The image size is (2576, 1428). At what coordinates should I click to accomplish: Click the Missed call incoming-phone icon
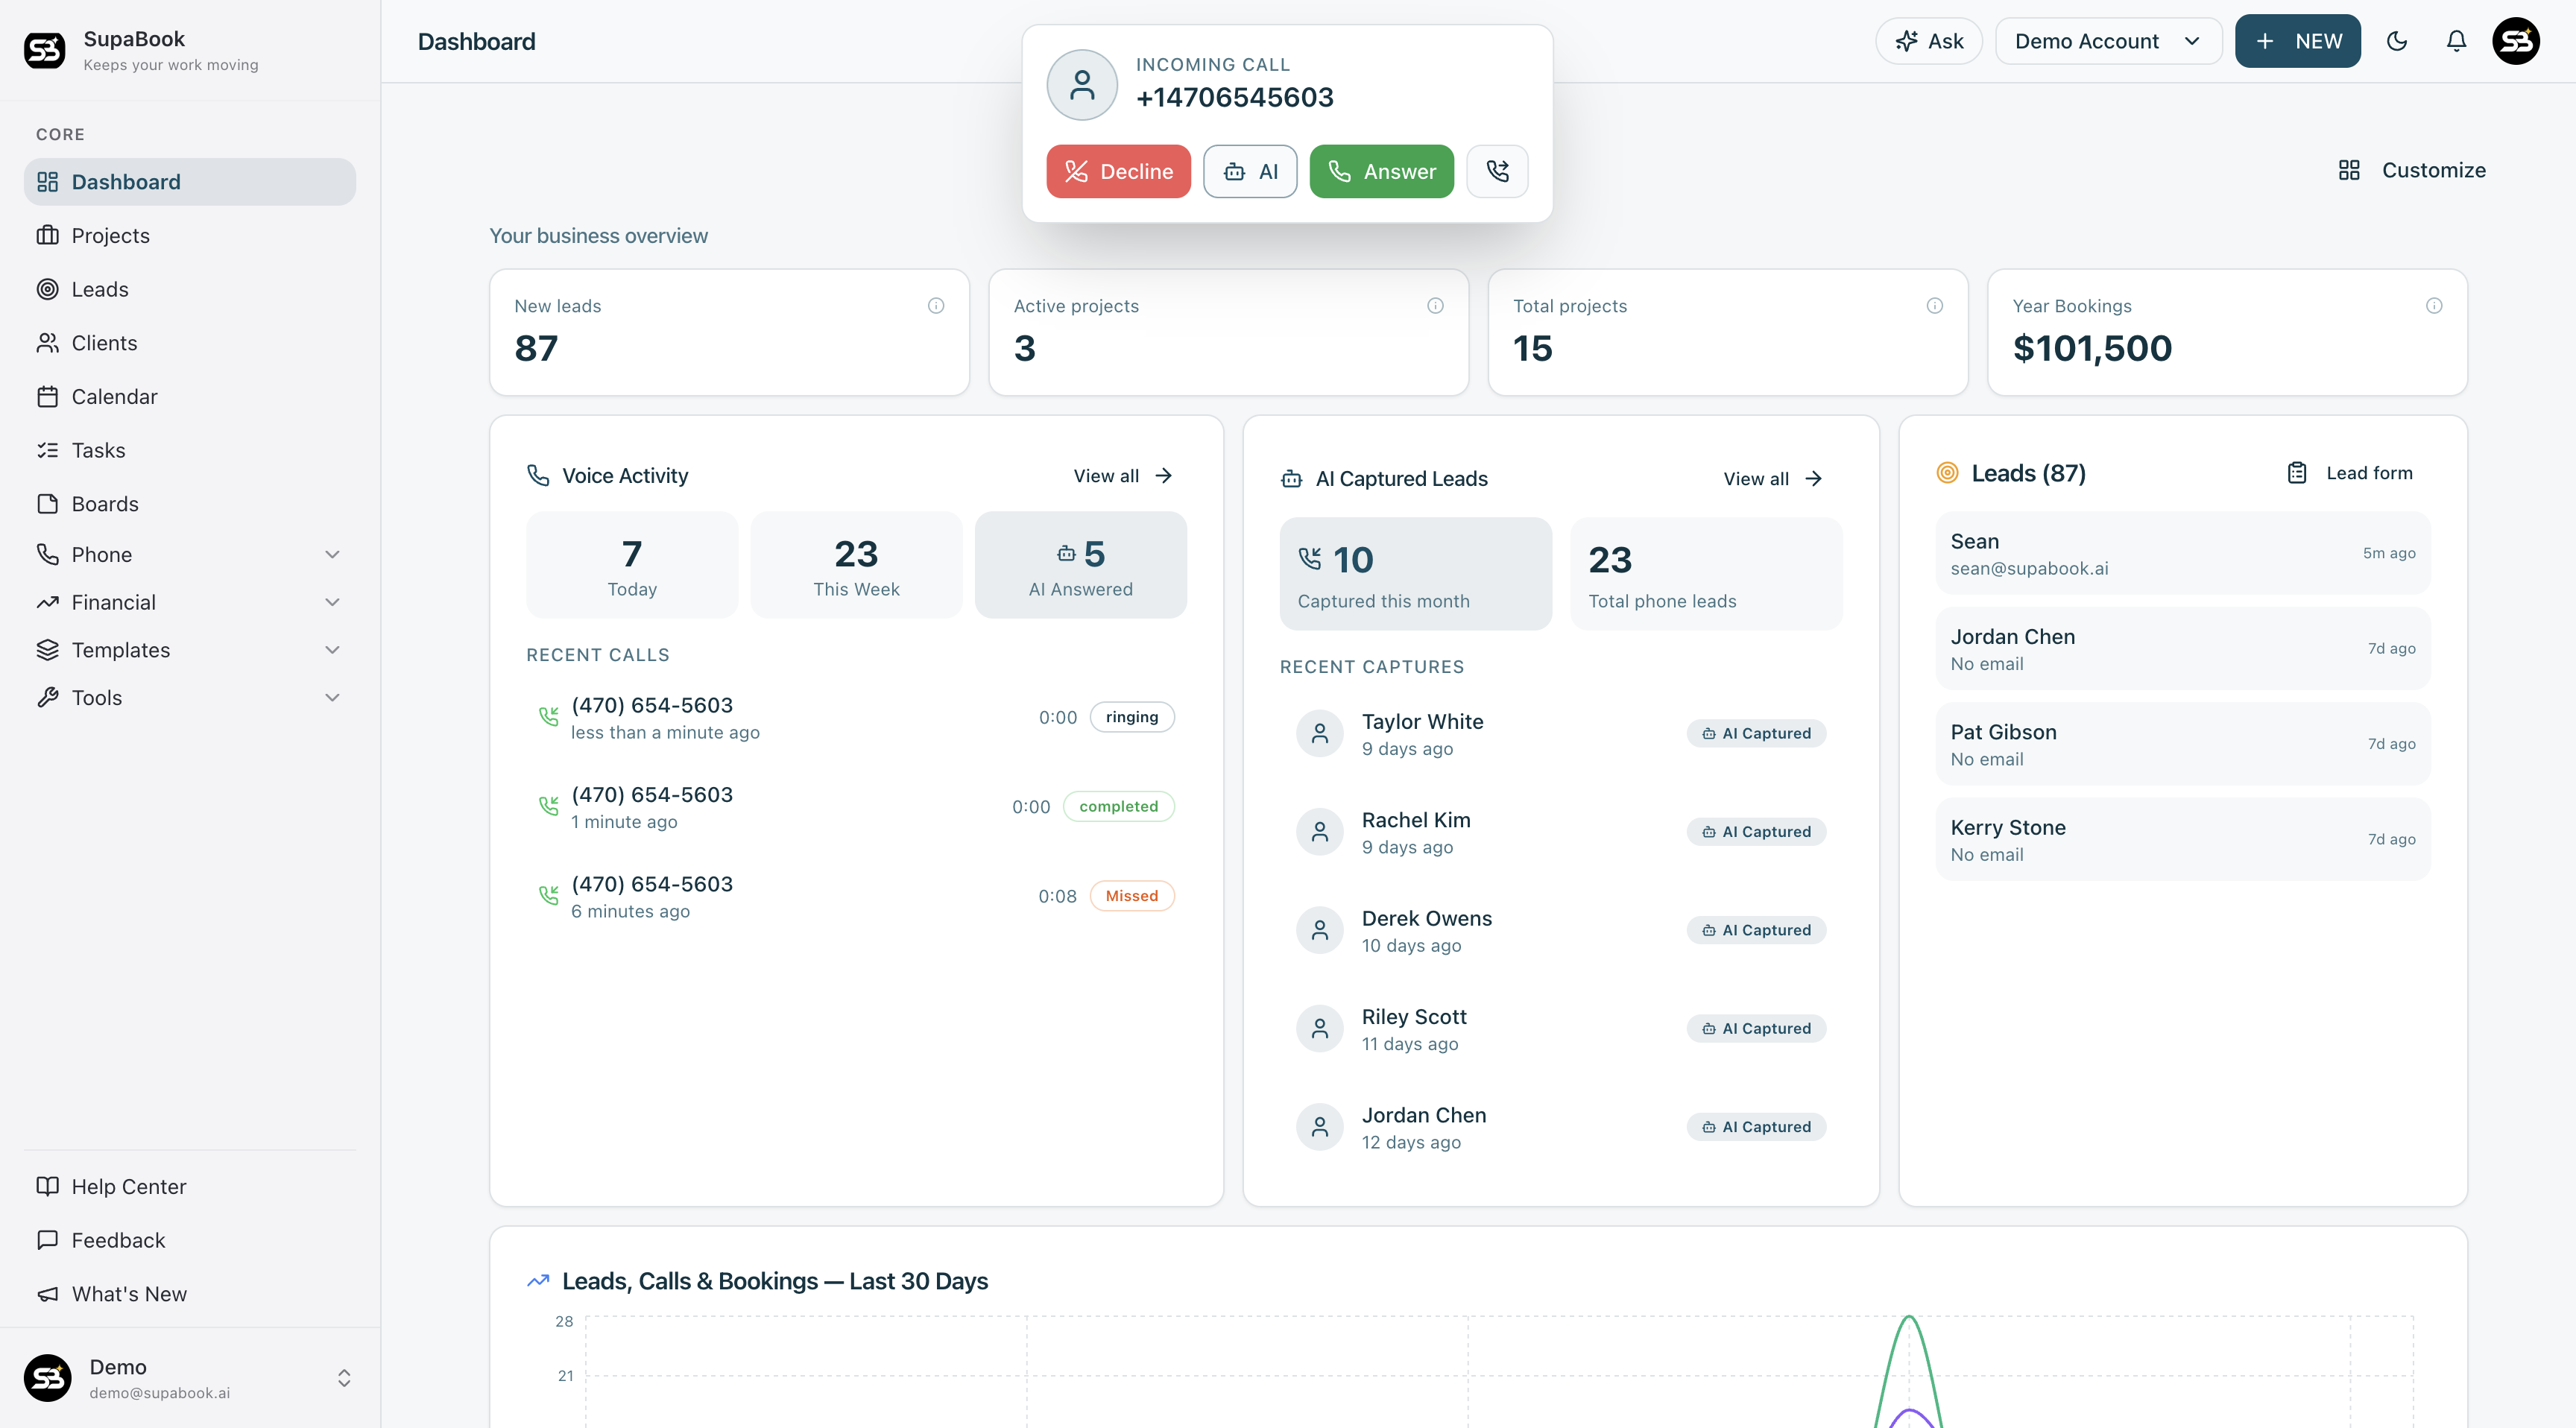pos(549,896)
